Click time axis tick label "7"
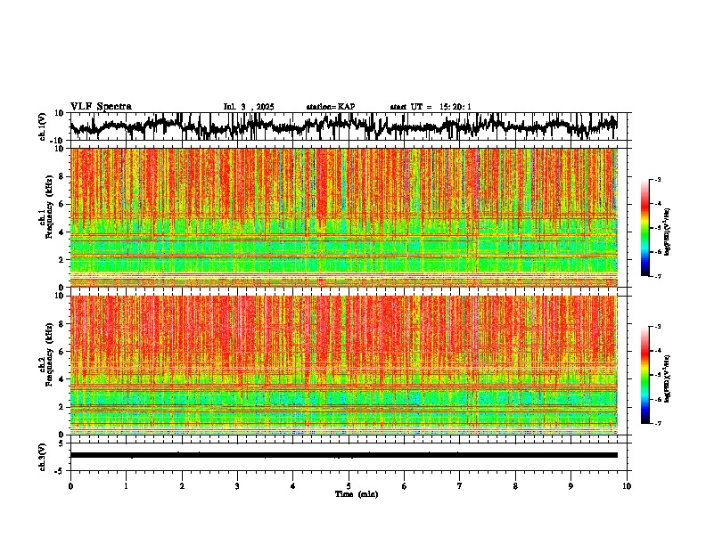This screenshot has height=545, width=706. (460, 486)
